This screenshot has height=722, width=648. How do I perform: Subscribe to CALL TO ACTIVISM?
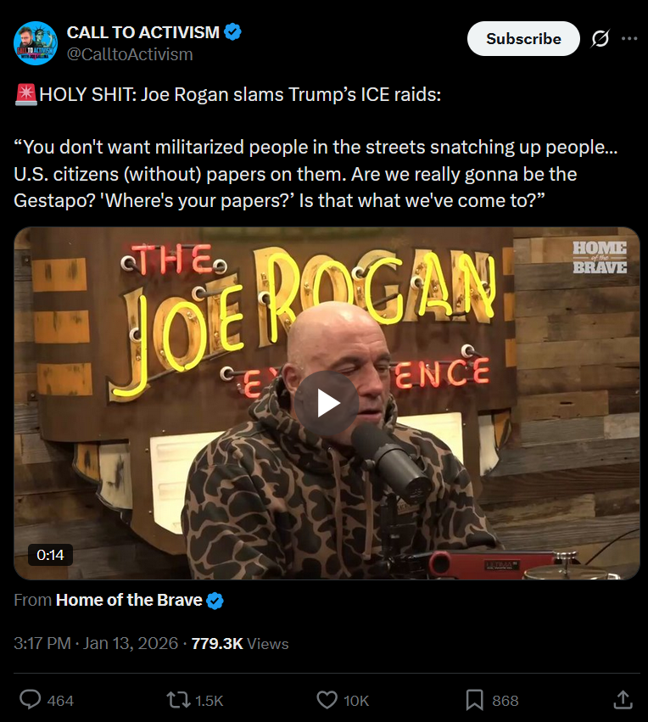pos(523,39)
